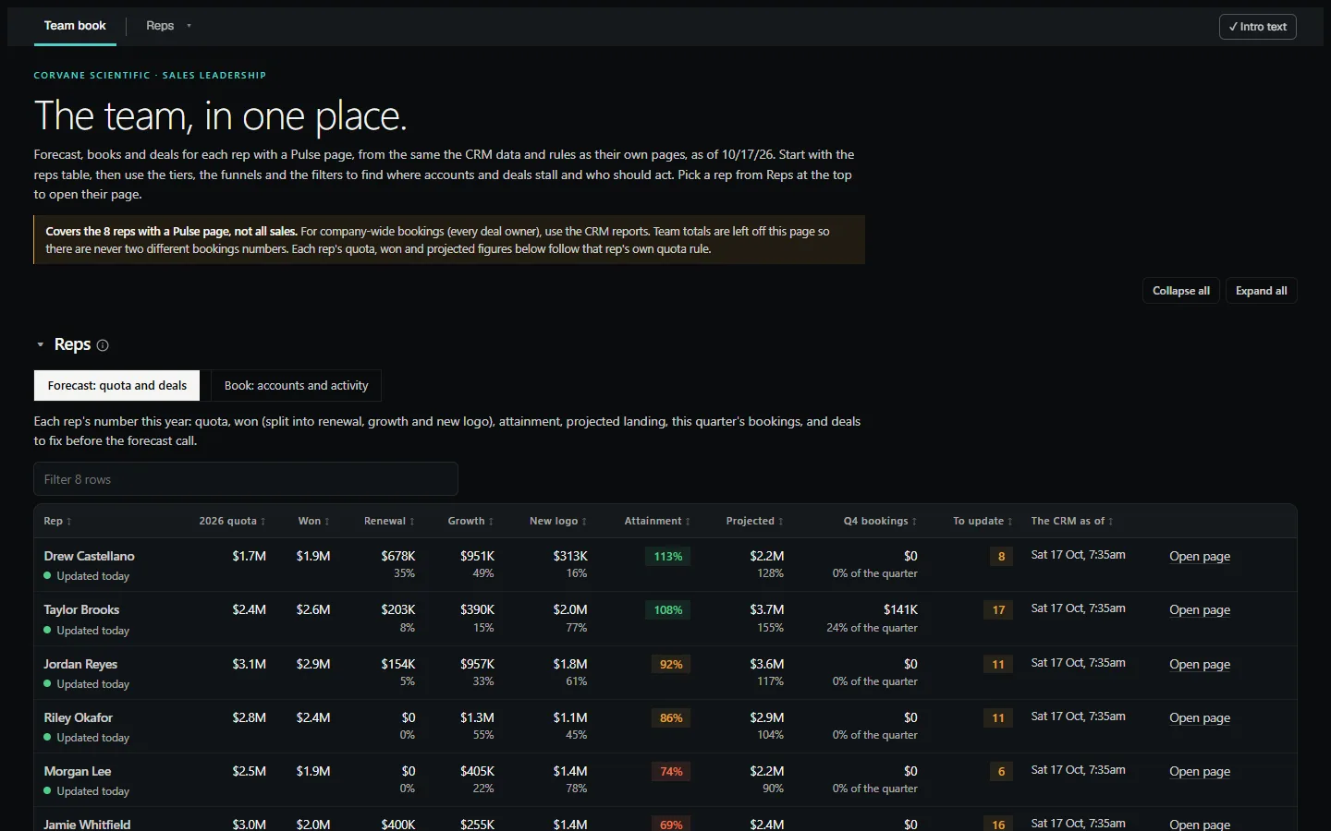Sort by Q4 bookings column
The image size is (1331, 831).
880,521
